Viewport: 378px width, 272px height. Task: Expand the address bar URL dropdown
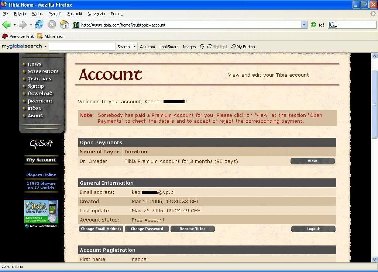[x=304, y=25]
